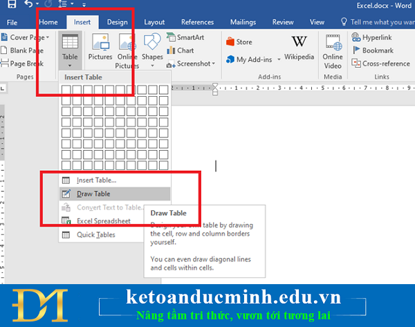Click the Save icon in quick access toolbar
The image size is (415, 327).
(x=11, y=3)
